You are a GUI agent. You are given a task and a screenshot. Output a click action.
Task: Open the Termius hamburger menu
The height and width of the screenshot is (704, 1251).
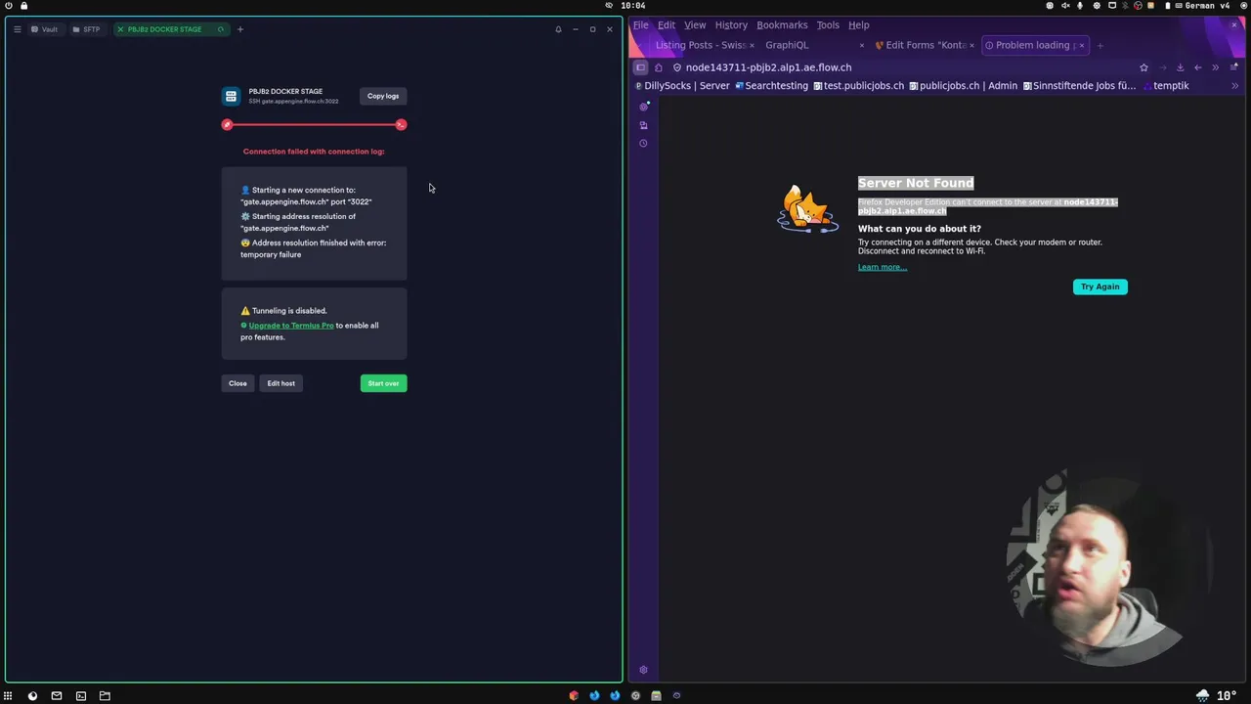click(x=18, y=29)
